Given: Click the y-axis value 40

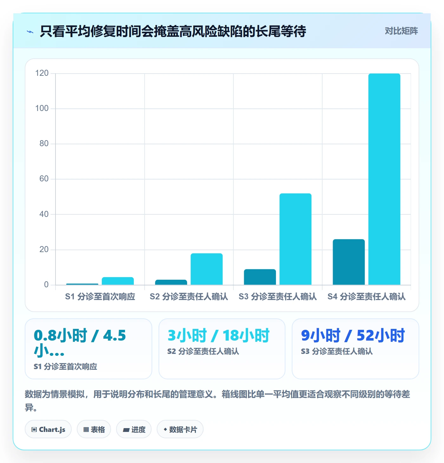Looking at the screenshot, I should coord(44,214).
